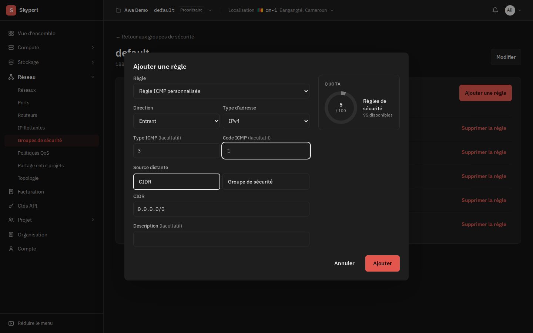Click the Skyport logo icon

(11, 10)
